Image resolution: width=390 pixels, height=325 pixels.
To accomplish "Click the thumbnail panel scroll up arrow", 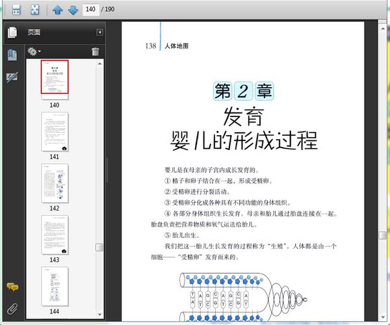I will 99,64.
